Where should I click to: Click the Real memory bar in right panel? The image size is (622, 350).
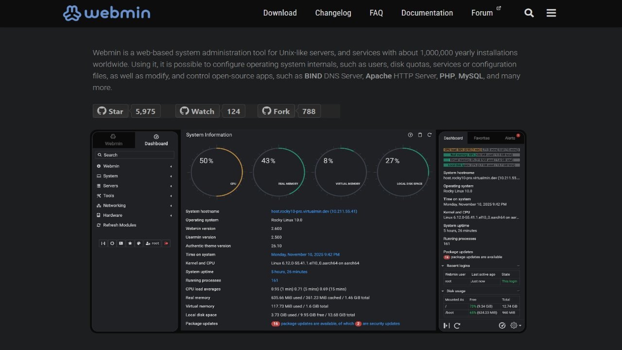[x=482, y=155]
